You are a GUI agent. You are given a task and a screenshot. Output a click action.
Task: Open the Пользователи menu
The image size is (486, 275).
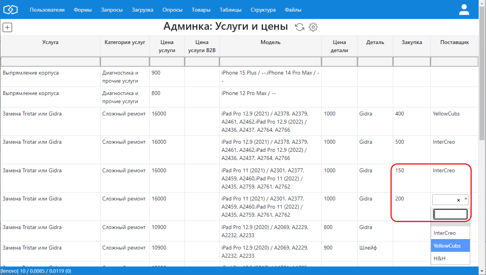coord(47,10)
